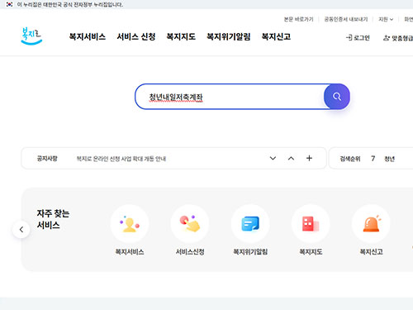Go to previous frequent services slide
Screen dimensions: 413x310
tap(21, 230)
